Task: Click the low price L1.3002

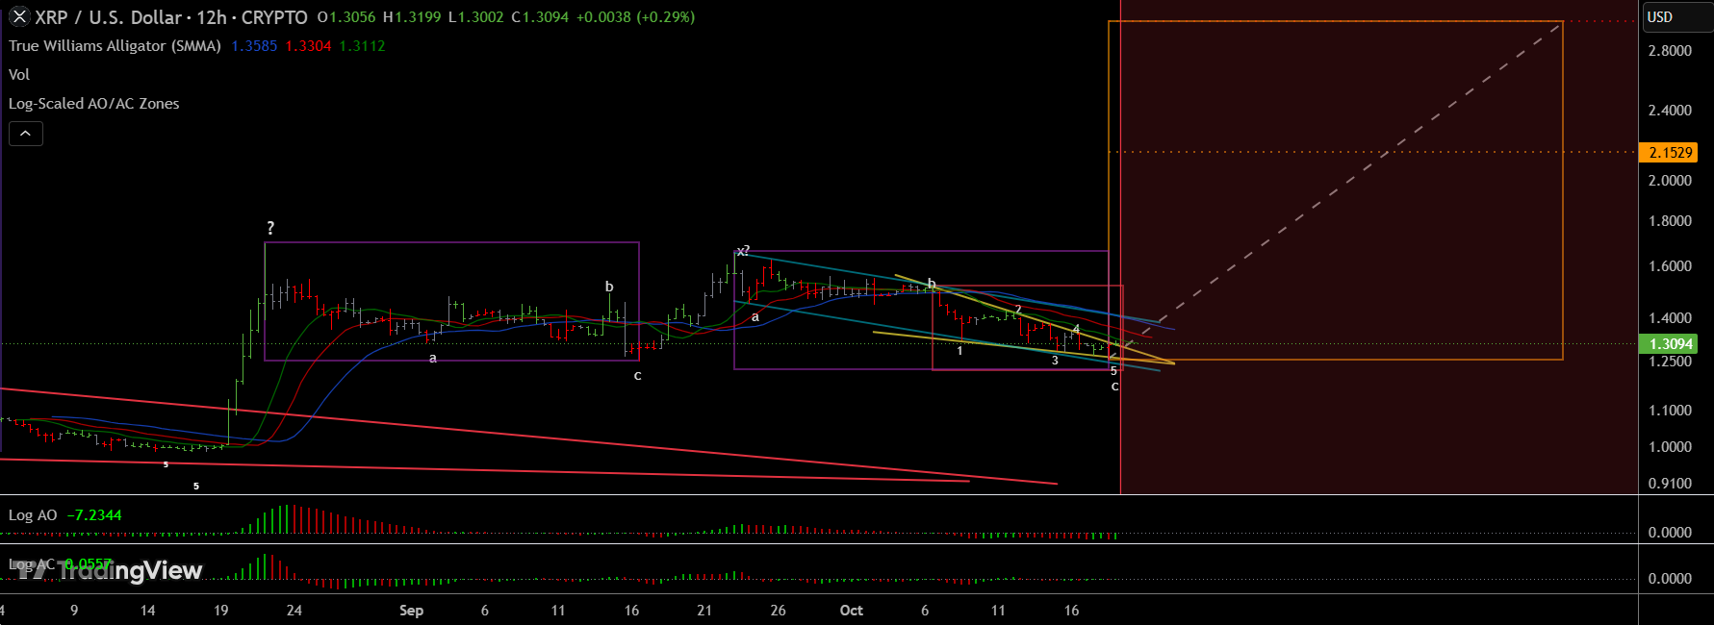Action: (x=476, y=17)
